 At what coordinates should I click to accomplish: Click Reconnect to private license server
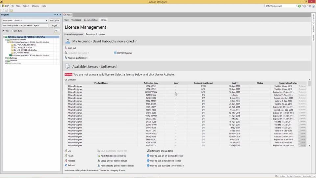click(116, 166)
